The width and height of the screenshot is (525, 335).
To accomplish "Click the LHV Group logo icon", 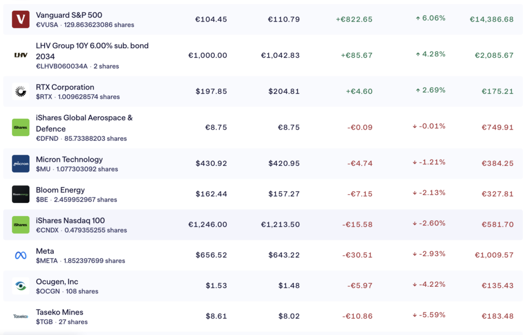I will (21, 55).
